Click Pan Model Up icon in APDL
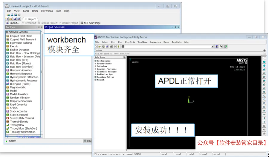This screenshot has width=269, height=157. (264, 118)
